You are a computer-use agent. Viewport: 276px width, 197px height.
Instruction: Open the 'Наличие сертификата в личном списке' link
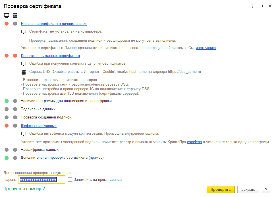pos(54,24)
